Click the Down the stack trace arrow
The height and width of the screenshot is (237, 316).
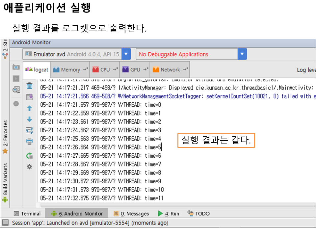[30, 119]
